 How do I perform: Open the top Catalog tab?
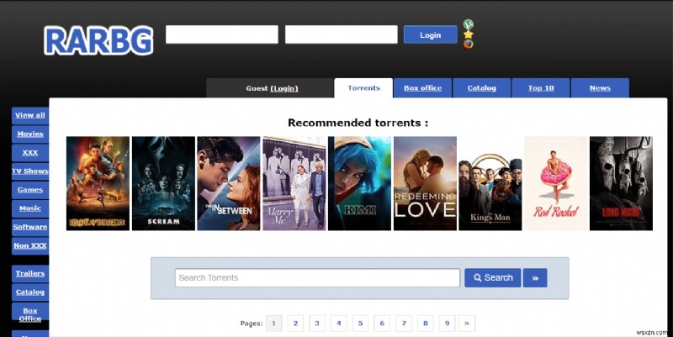tap(481, 88)
